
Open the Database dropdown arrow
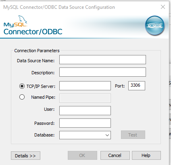tap(107, 135)
